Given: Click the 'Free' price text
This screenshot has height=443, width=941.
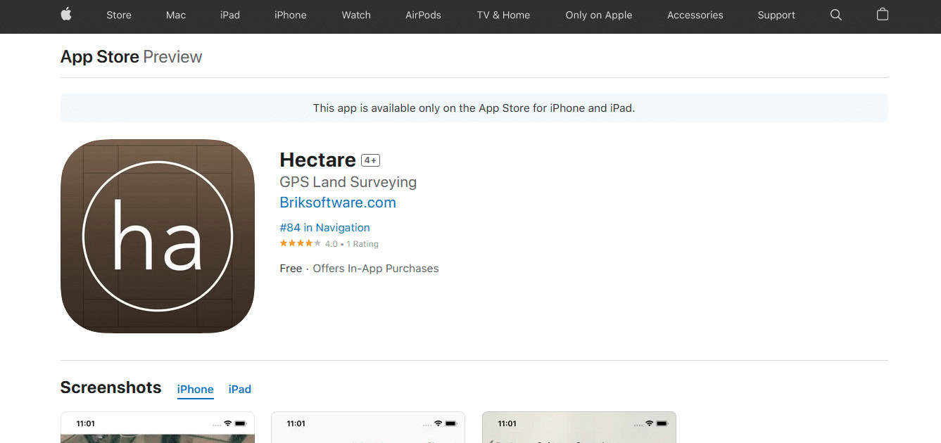Looking at the screenshot, I should [291, 269].
